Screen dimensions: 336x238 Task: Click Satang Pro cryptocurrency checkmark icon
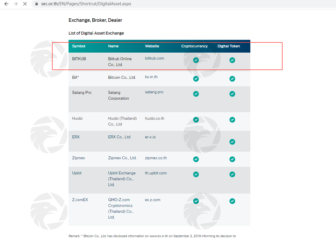coord(196,94)
